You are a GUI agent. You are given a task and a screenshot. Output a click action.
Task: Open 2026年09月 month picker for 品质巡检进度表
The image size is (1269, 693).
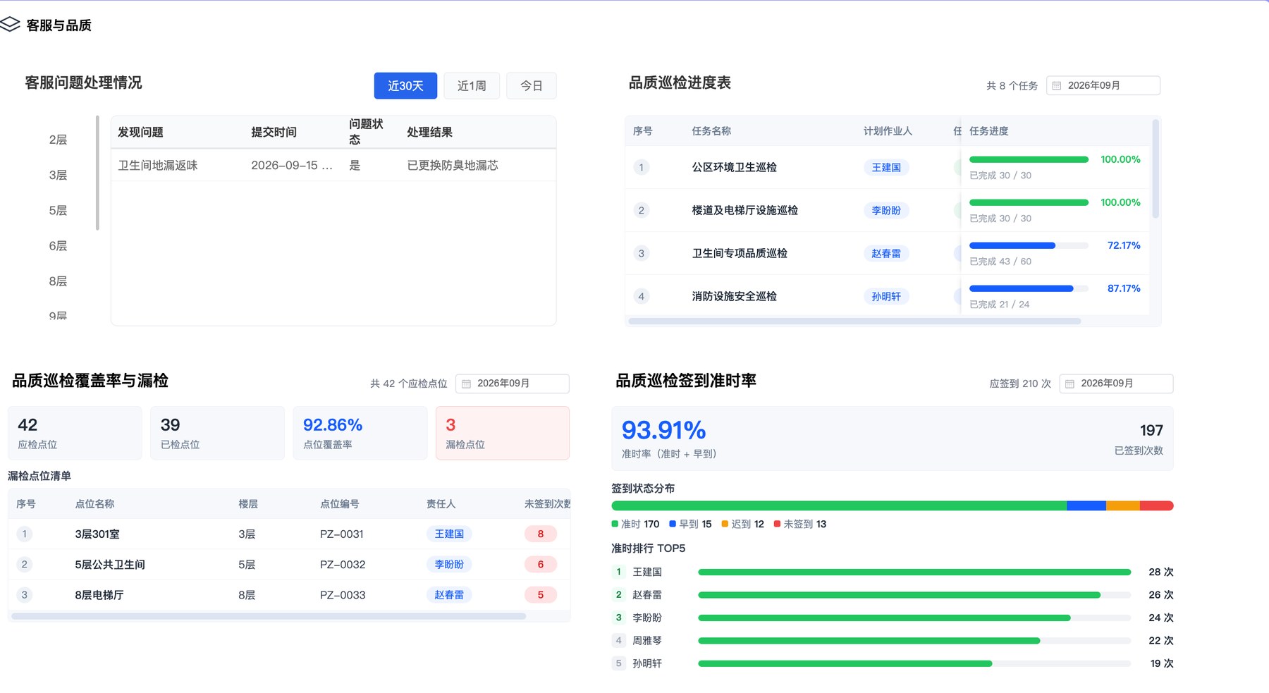pos(1103,85)
